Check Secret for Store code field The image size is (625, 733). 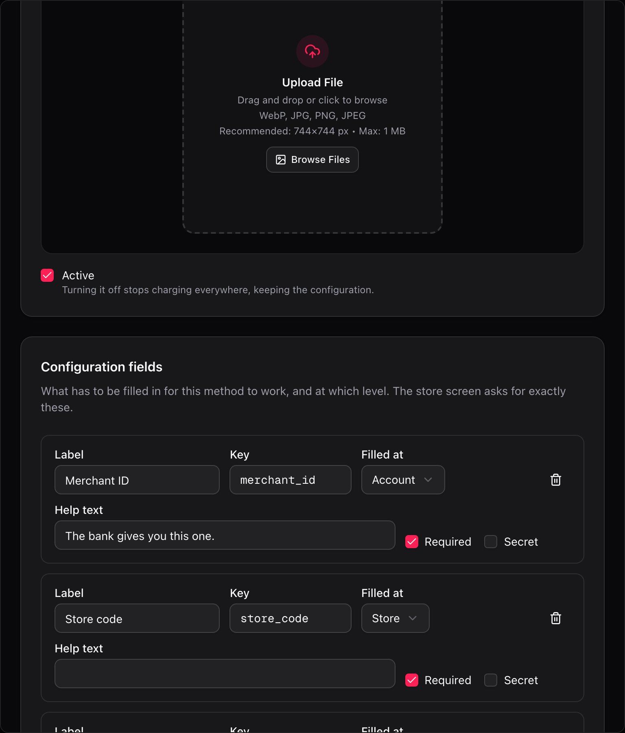tap(491, 680)
